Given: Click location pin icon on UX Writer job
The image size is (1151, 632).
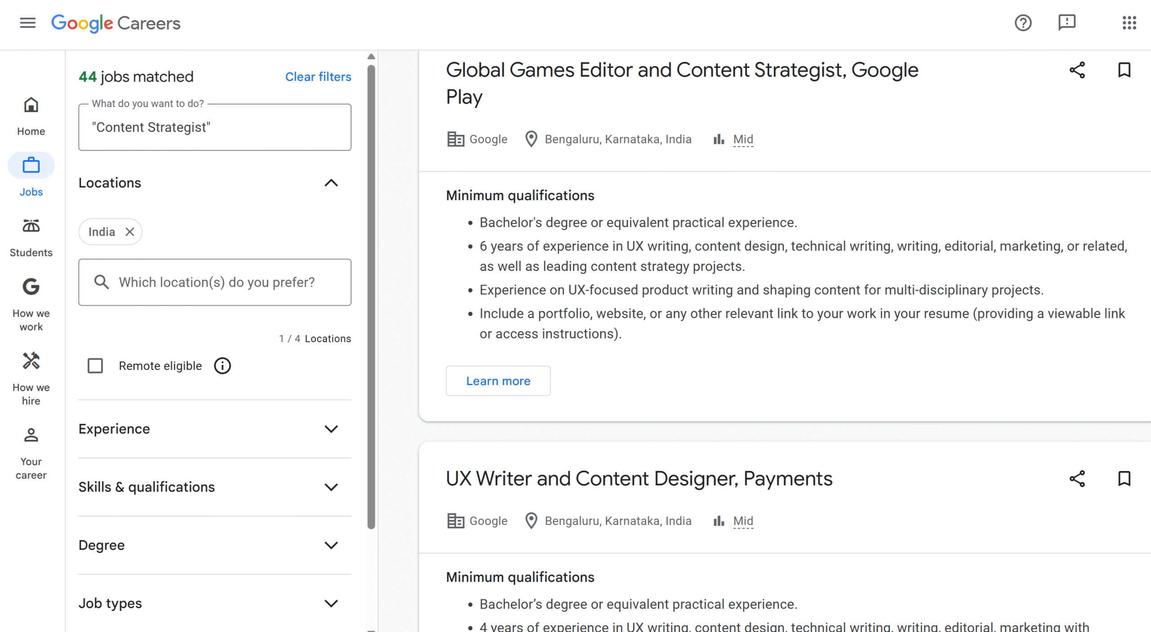Looking at the screenshot, I should point(531,521).
